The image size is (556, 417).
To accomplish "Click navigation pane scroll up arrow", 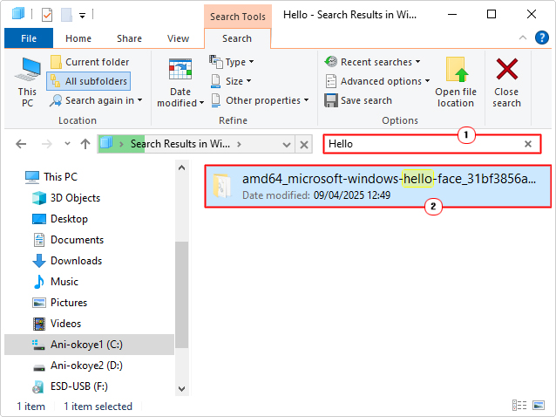I will click(x=181, y=167).
